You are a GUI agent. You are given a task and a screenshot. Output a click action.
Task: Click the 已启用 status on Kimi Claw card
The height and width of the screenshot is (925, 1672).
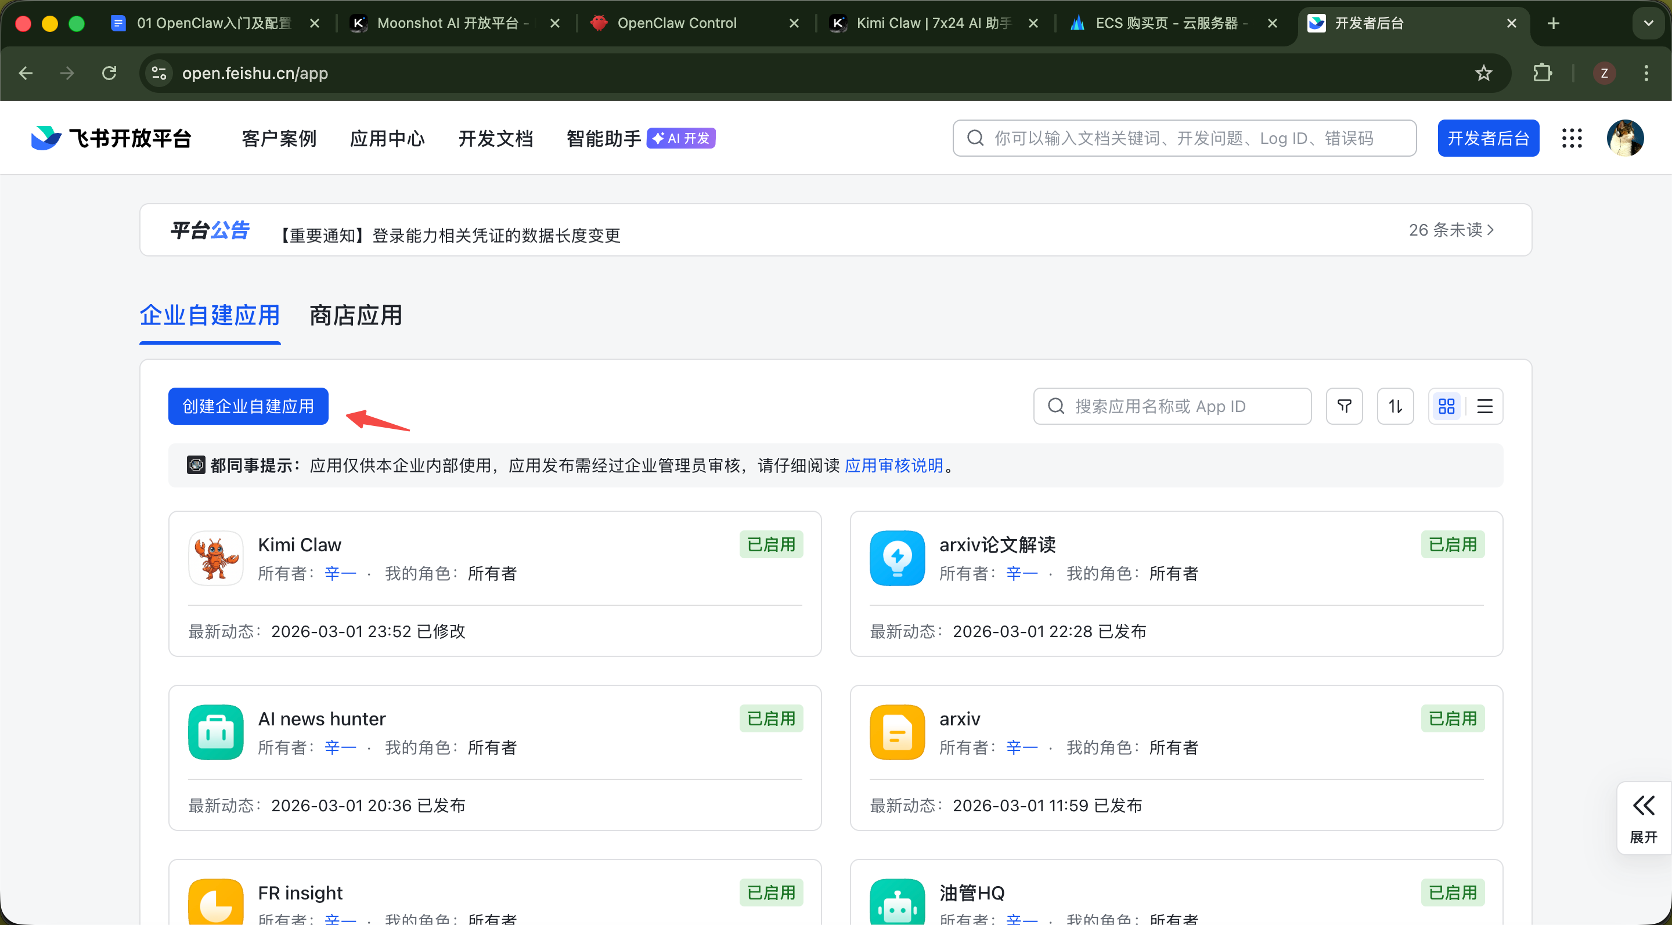[771, 544]
